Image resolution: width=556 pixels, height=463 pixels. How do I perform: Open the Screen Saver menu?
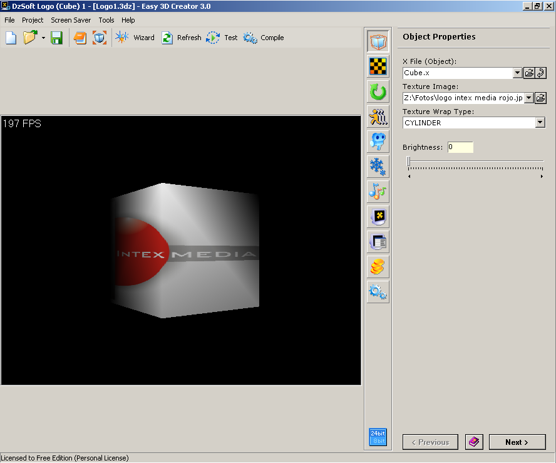click(71, 20)
